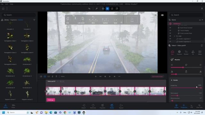Select Saguaro cactus 1 thumbnail
This screenshot has width=205, height=115.
pos(10,94)
